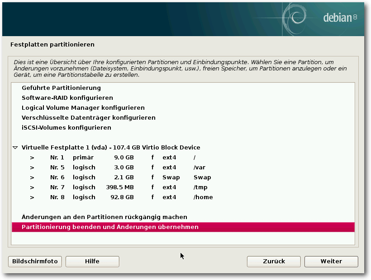Click the Bildschirmfoto button
Screen dimensions: 371x280
35,261
